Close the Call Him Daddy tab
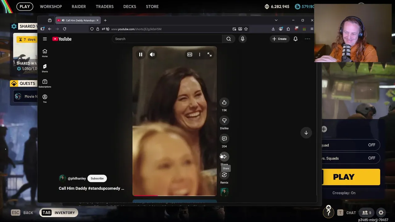 tap(98, 20)
